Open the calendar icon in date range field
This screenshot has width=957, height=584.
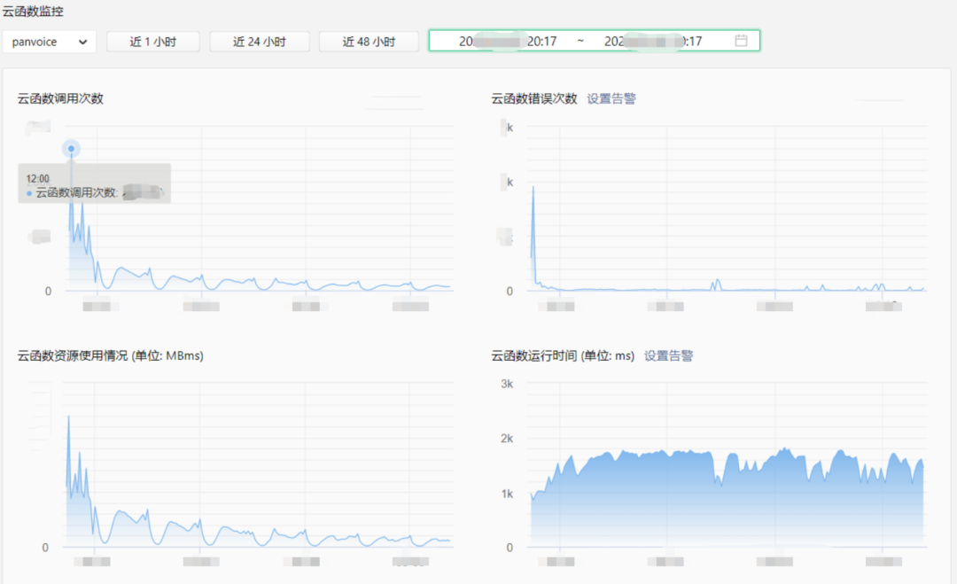(741, 41)
